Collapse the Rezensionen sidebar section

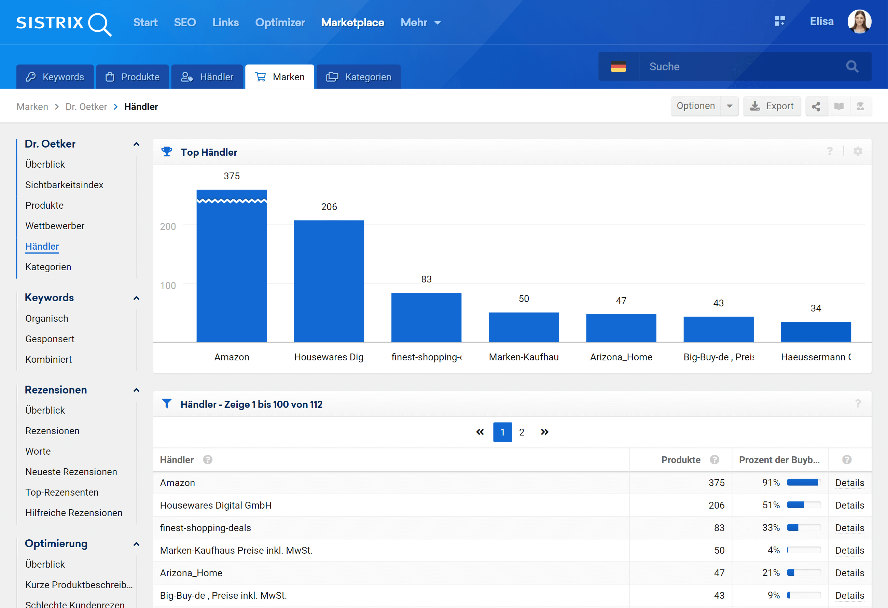coord(136,390)
